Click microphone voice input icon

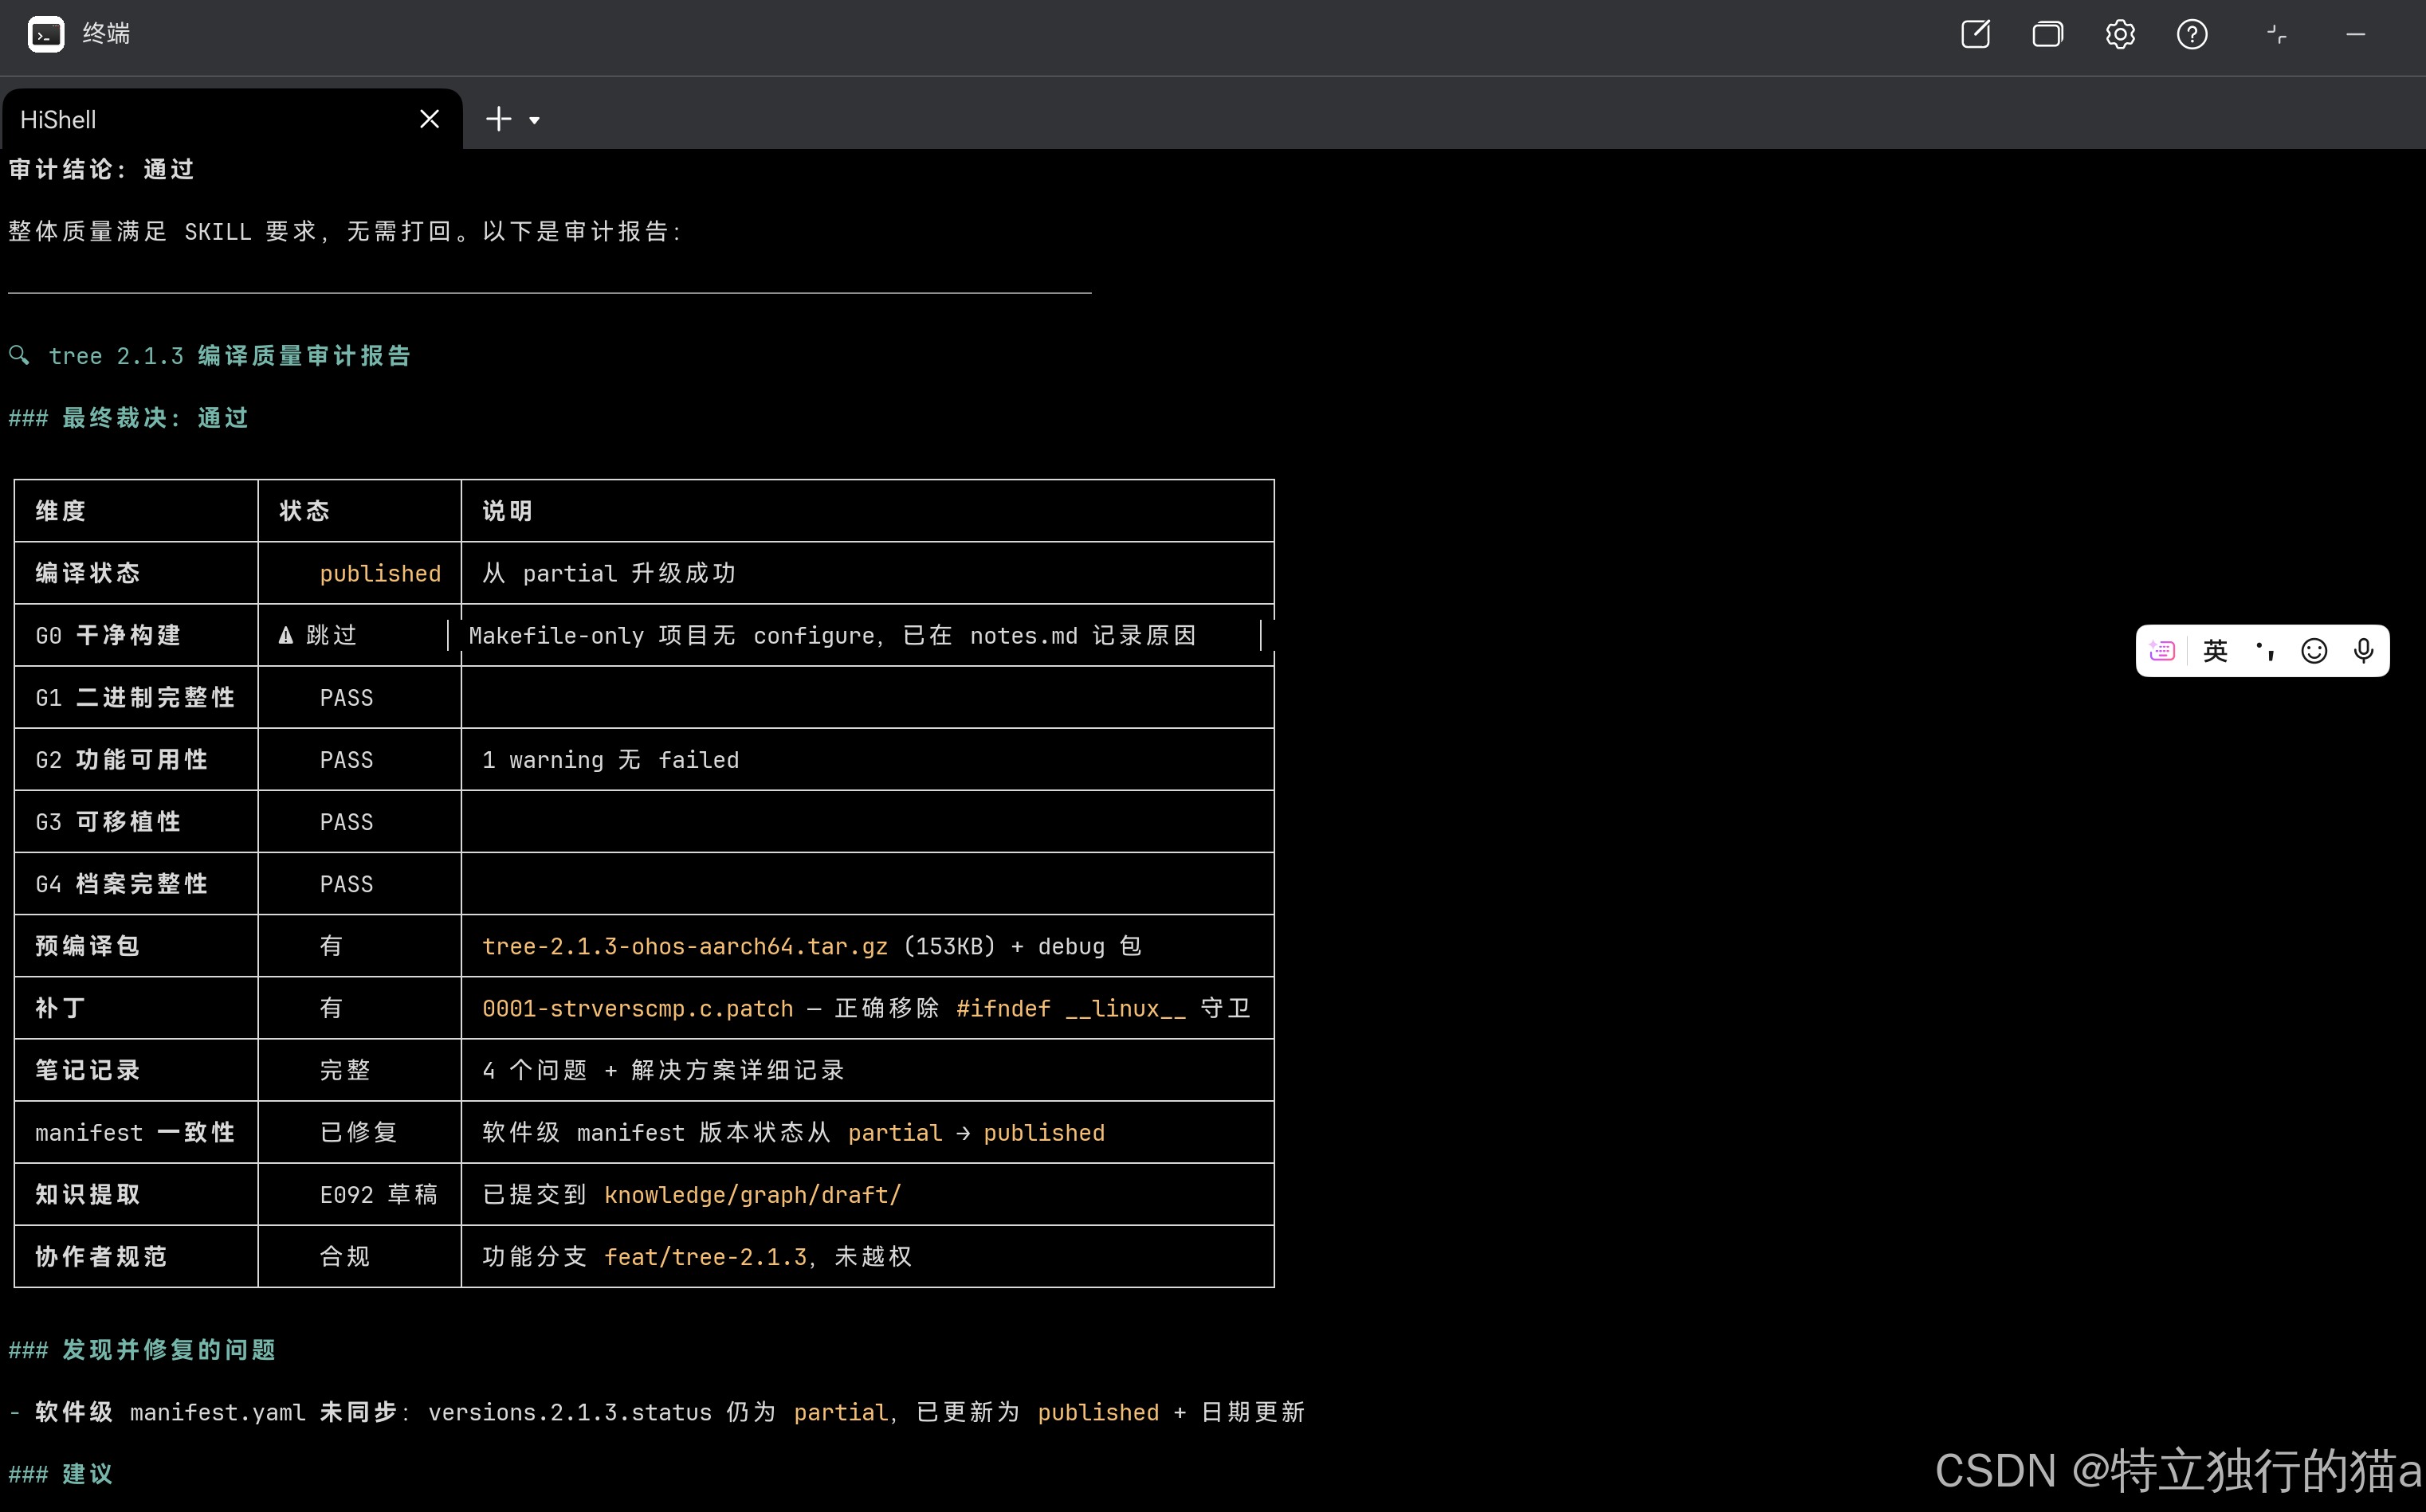tap(2363, 651)
